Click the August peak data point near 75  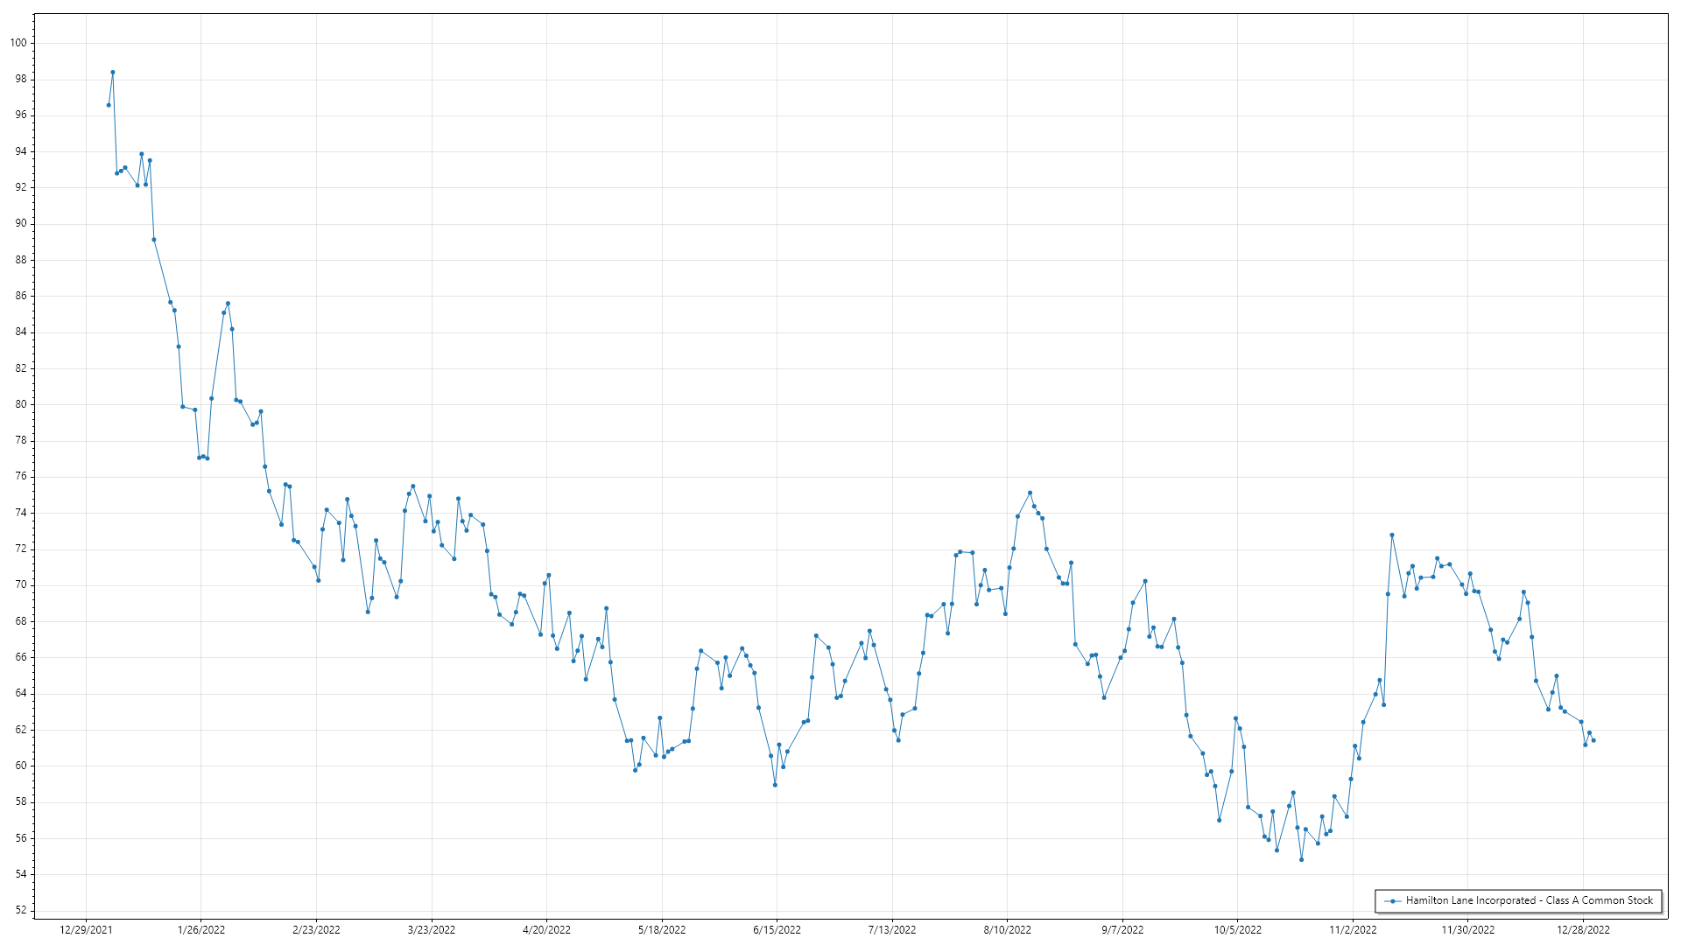1030,493
